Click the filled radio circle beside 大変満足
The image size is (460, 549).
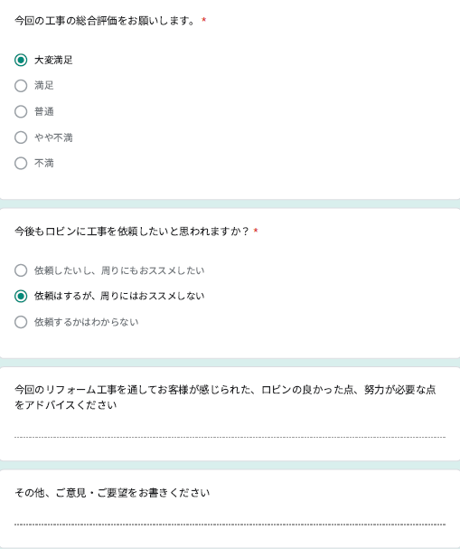coord(21,61)
